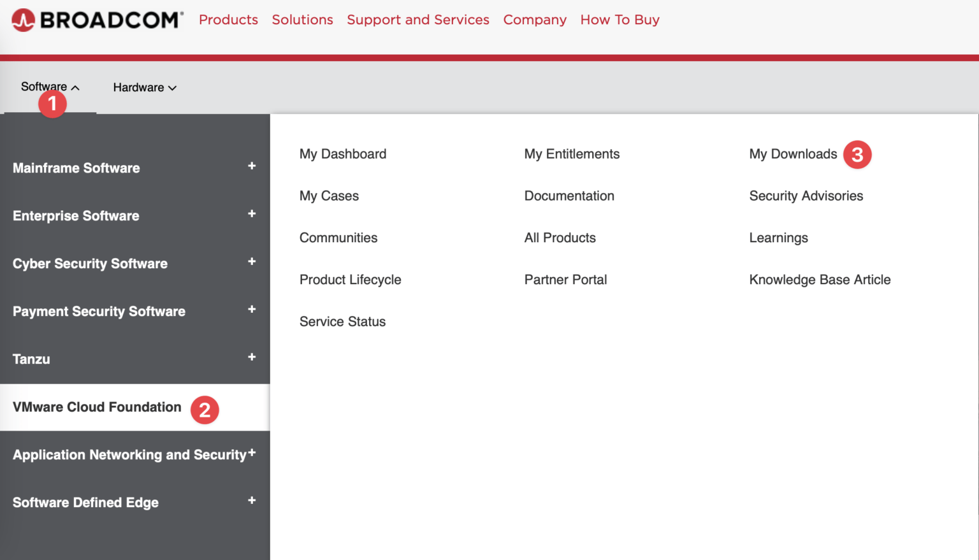Expand Mainframe Software with plus icon
Screen dimensions: 979x560
click(252, 166)
